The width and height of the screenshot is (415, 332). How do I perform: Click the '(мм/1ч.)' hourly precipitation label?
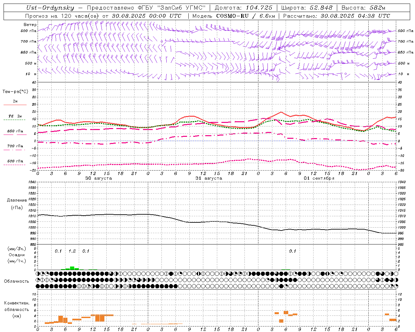[17, 261]
